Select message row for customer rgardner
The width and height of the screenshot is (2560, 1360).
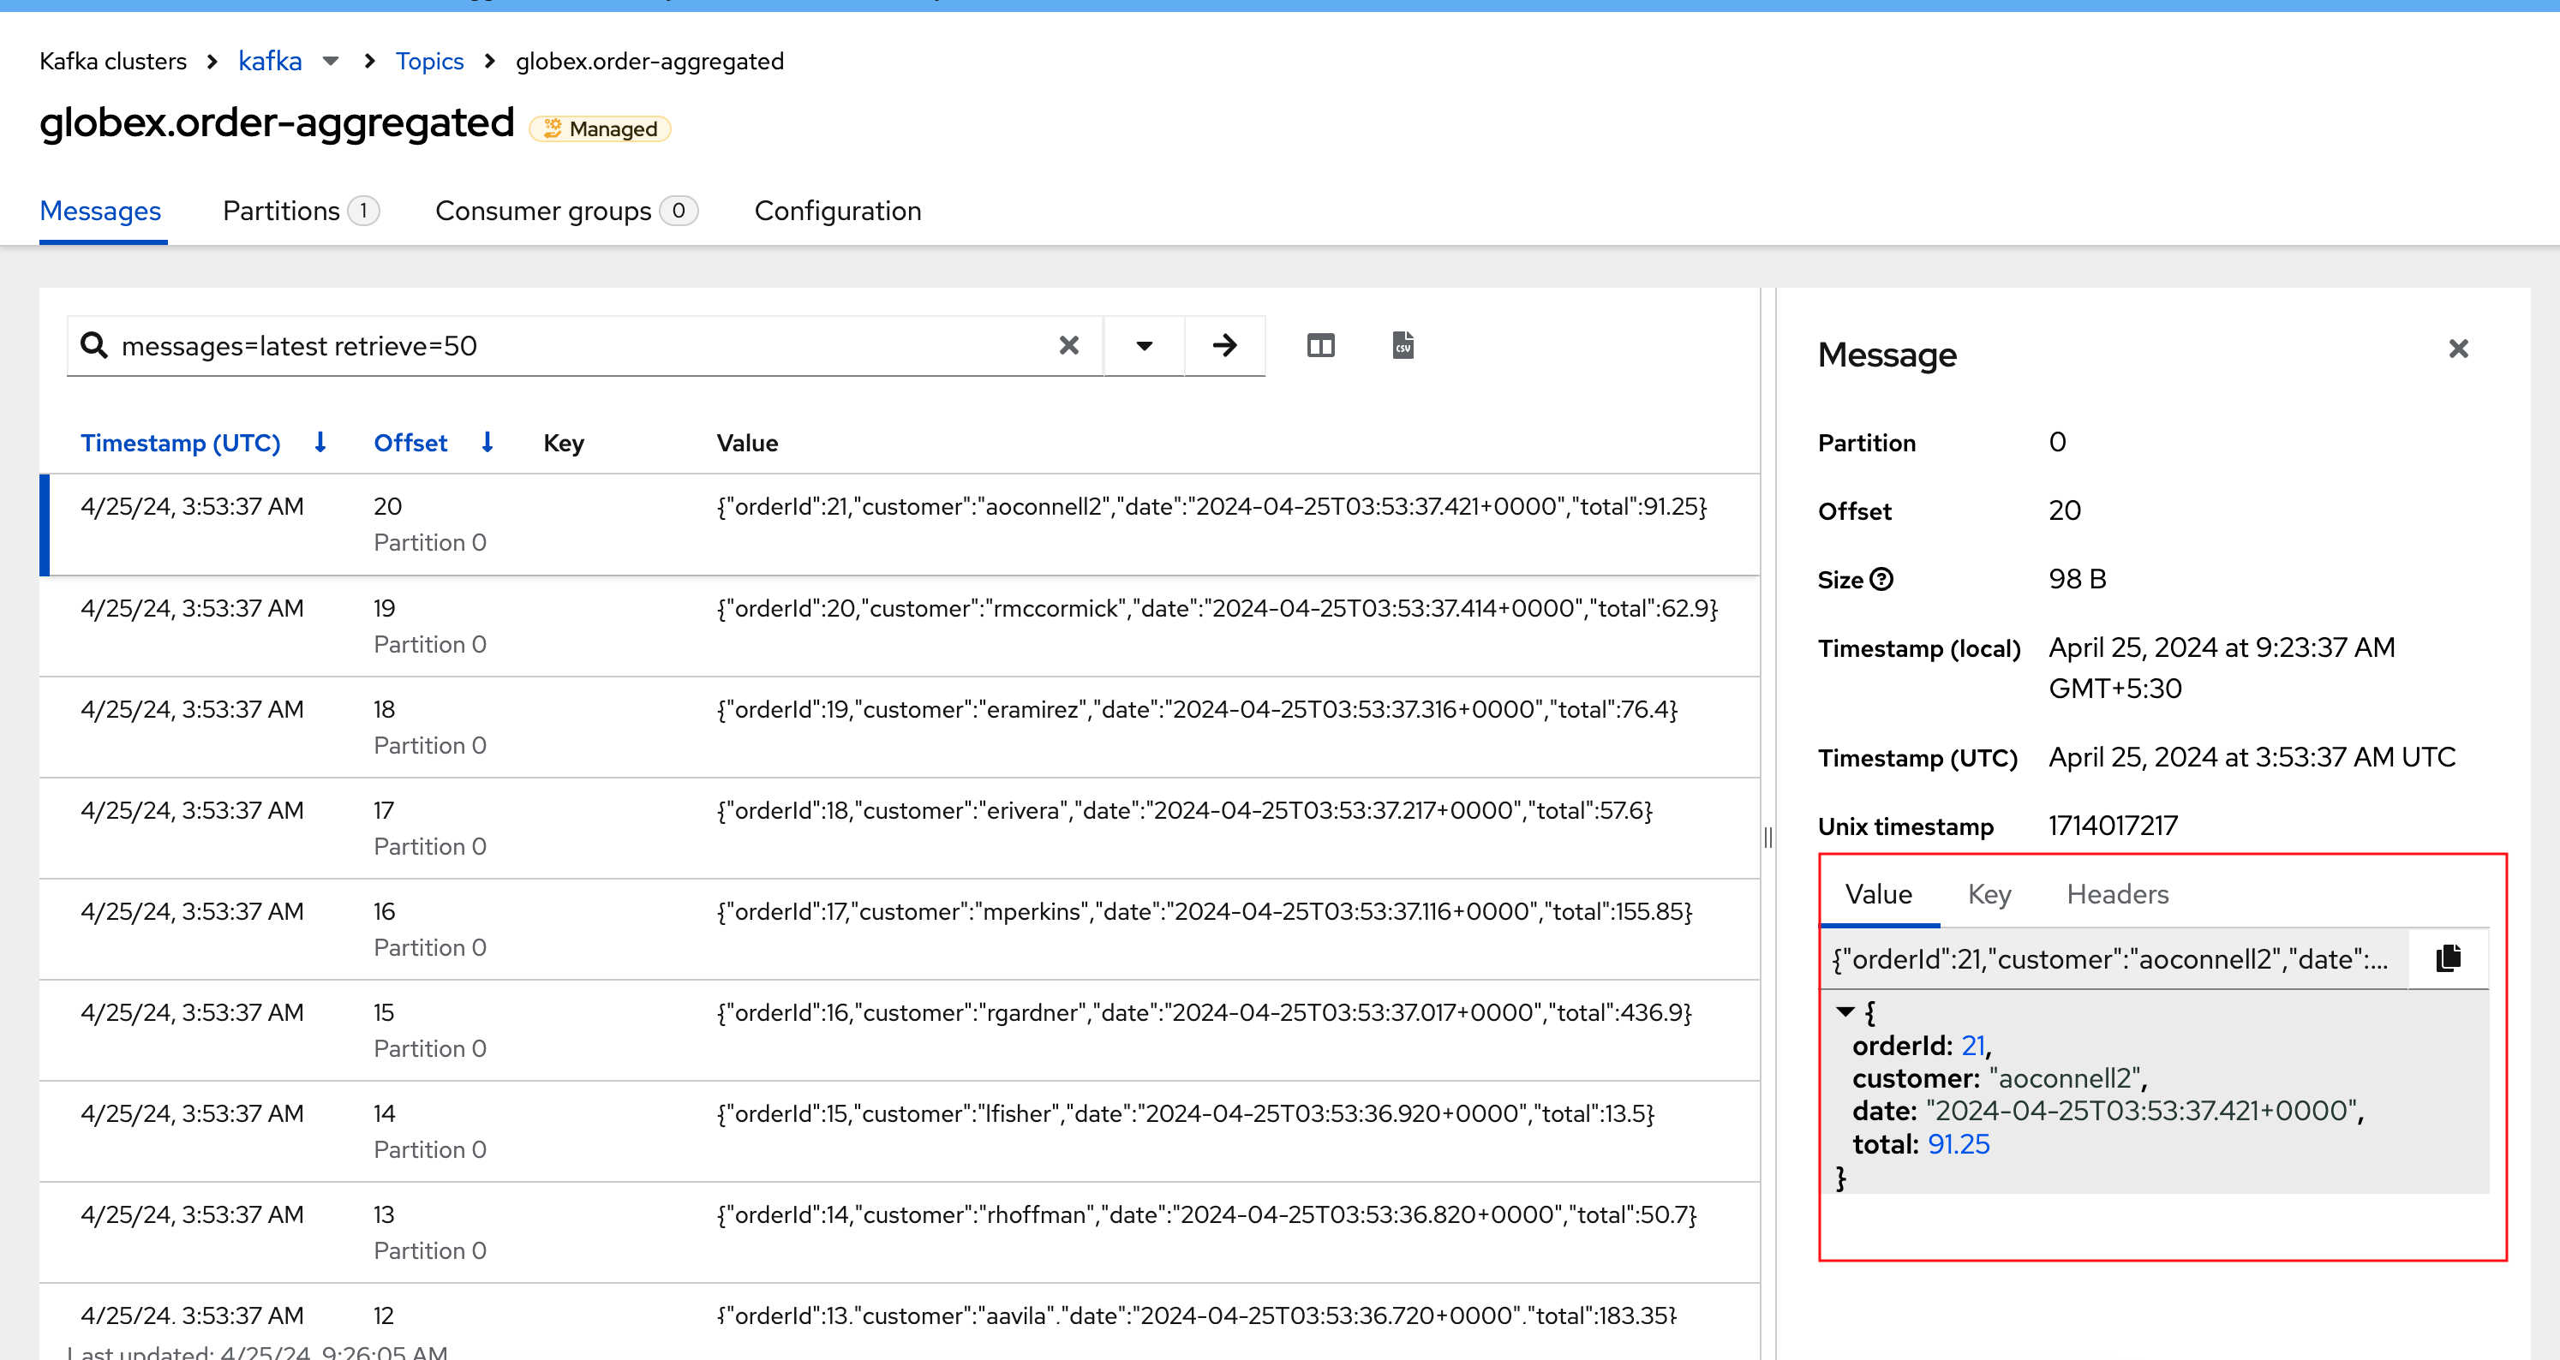coord(900,1031)
